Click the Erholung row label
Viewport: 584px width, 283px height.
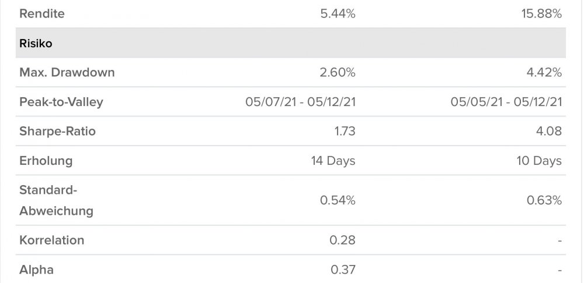pos(46,161)
